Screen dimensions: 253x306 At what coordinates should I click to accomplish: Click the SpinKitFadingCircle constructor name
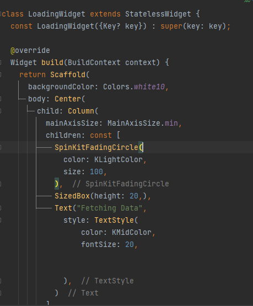tap(96, 147)
